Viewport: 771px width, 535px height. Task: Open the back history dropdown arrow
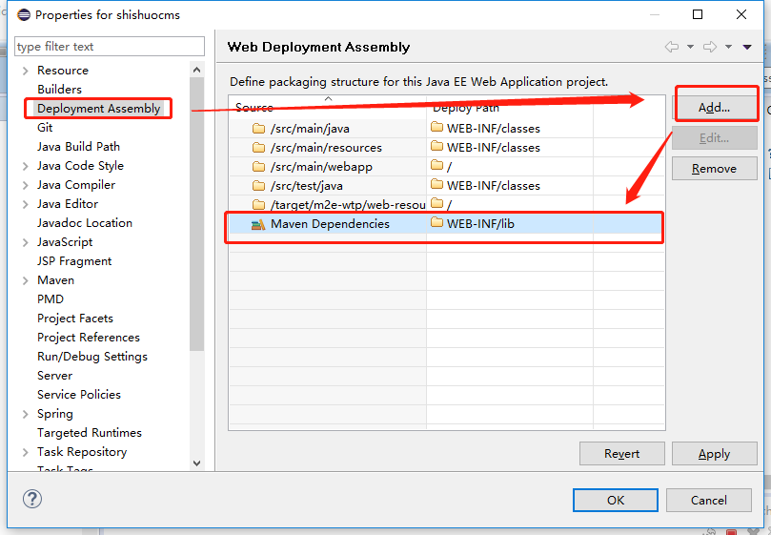pyautogui.click(x=690, y=47)
